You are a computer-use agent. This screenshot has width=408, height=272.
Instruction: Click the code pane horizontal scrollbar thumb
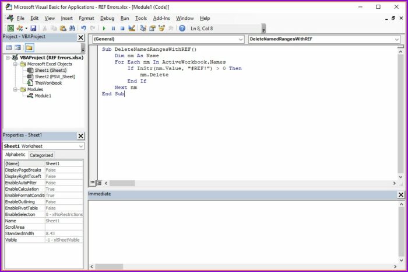click(122, 183)
